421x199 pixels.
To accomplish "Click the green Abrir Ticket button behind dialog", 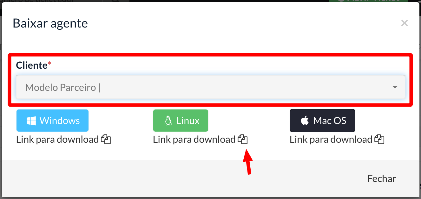I will 368,1.
